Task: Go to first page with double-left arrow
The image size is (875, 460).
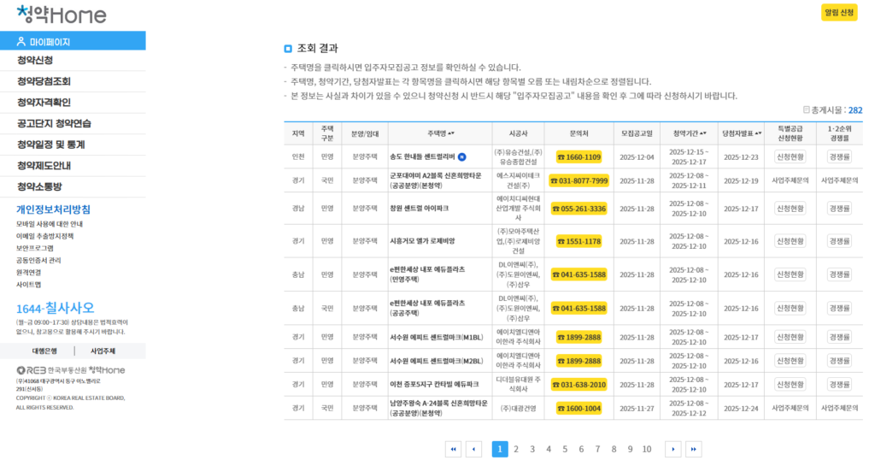Action: click(453, 449)
